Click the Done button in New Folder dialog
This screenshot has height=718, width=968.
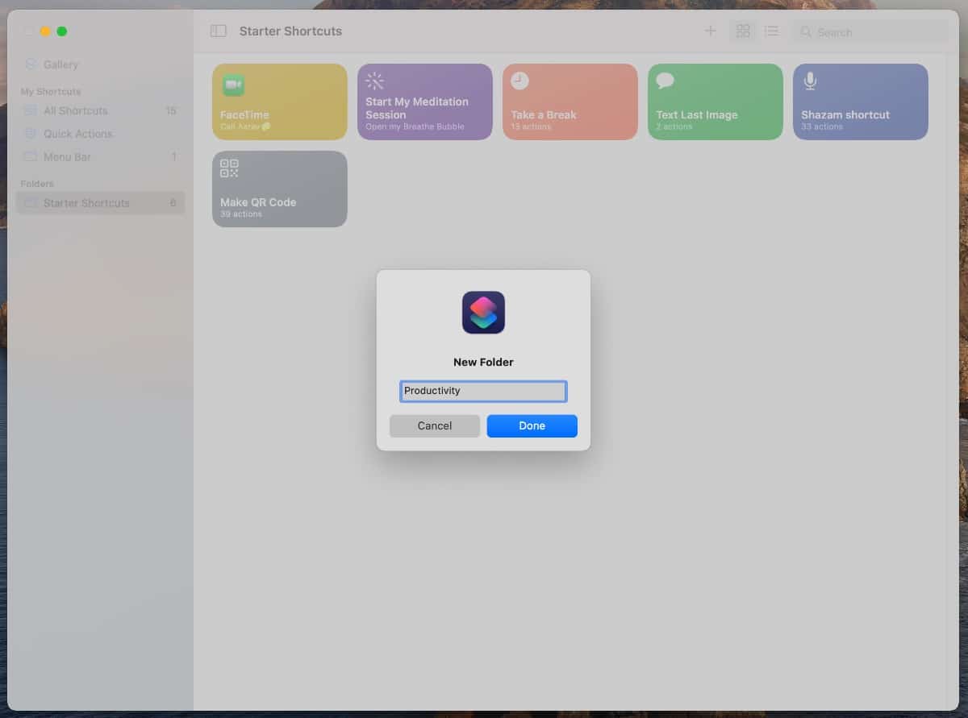(532, 425)
